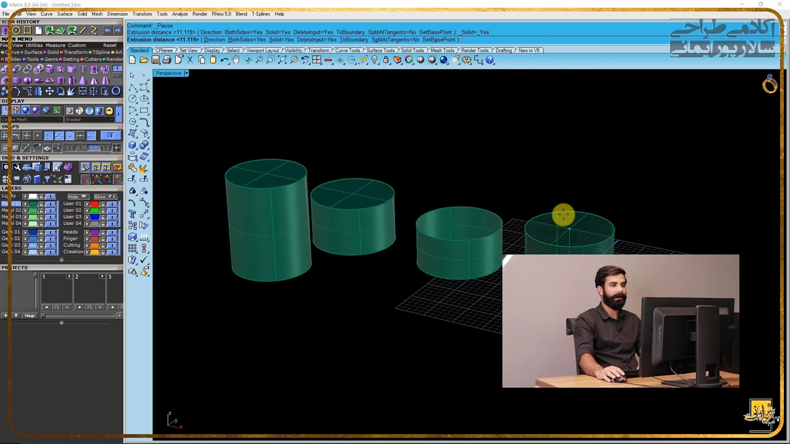Click the Open file folder icon

point(144,60)
